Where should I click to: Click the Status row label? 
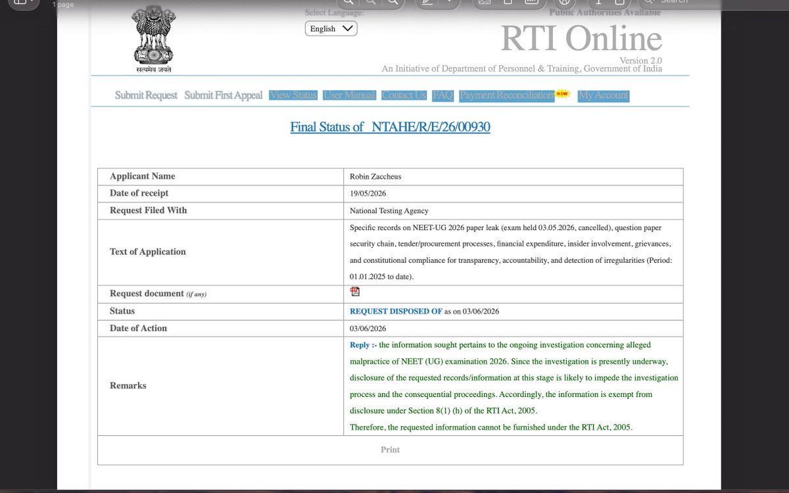tap(122, 311)
